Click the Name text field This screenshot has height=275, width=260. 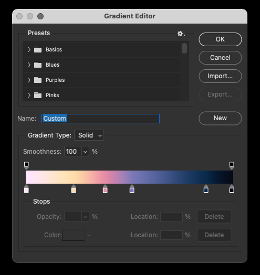101,119
